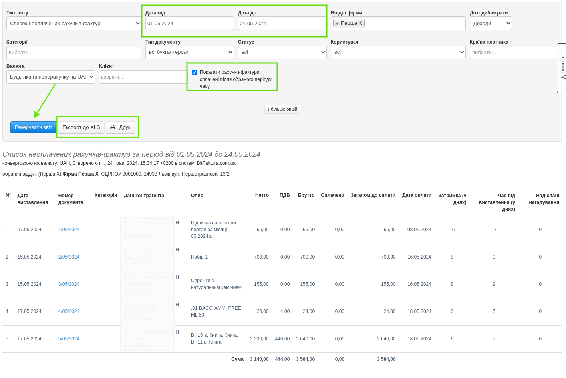Export the report with Експорт до XLS
Viewport: 566px width, 378px height.
81,127
